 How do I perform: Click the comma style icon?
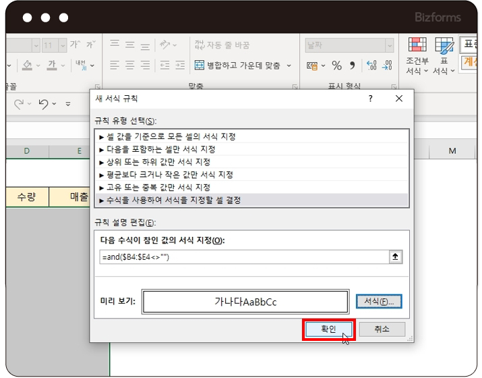[x=353, y=65]
